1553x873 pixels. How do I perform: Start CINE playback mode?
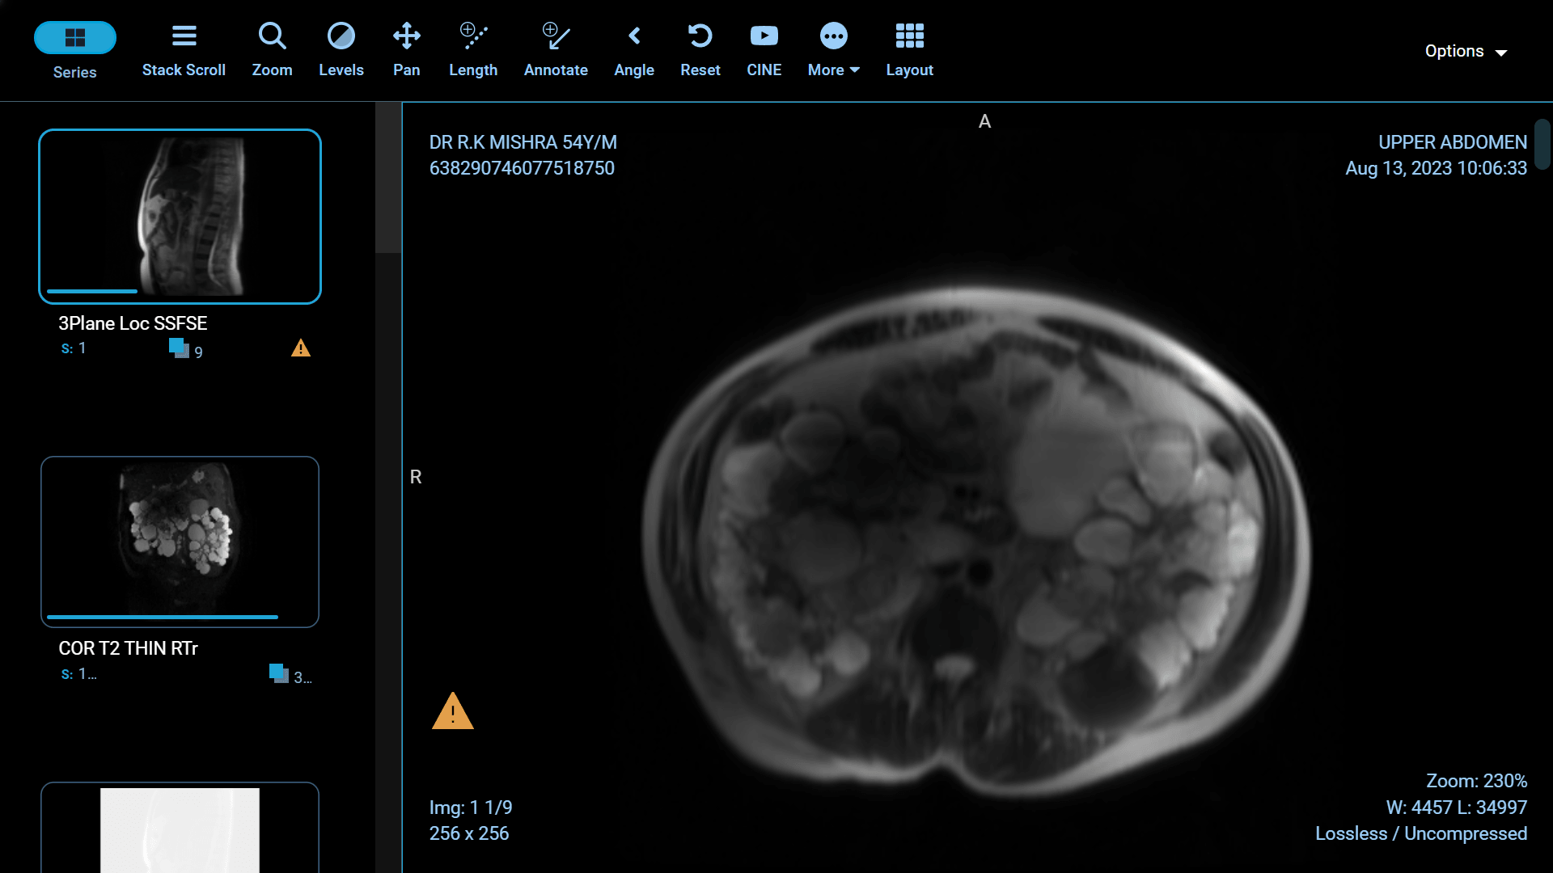pyautogui.click(x=764, y=48)
